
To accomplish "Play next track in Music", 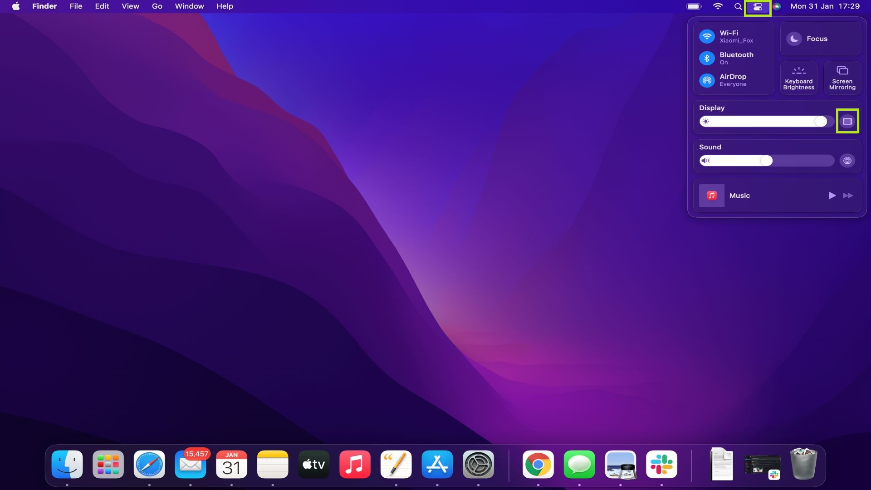I will (x=848, y=195).
